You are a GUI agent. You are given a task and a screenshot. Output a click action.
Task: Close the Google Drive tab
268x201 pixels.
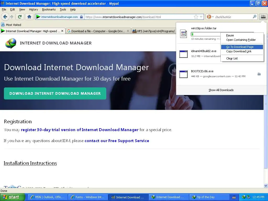[128, 31]
